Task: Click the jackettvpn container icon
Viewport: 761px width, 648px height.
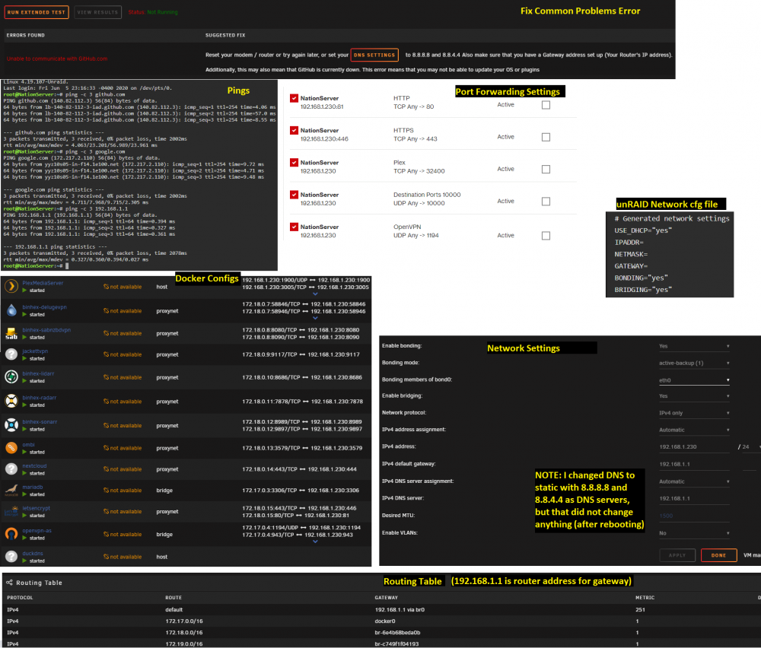Action: click(x=11, y=354)
